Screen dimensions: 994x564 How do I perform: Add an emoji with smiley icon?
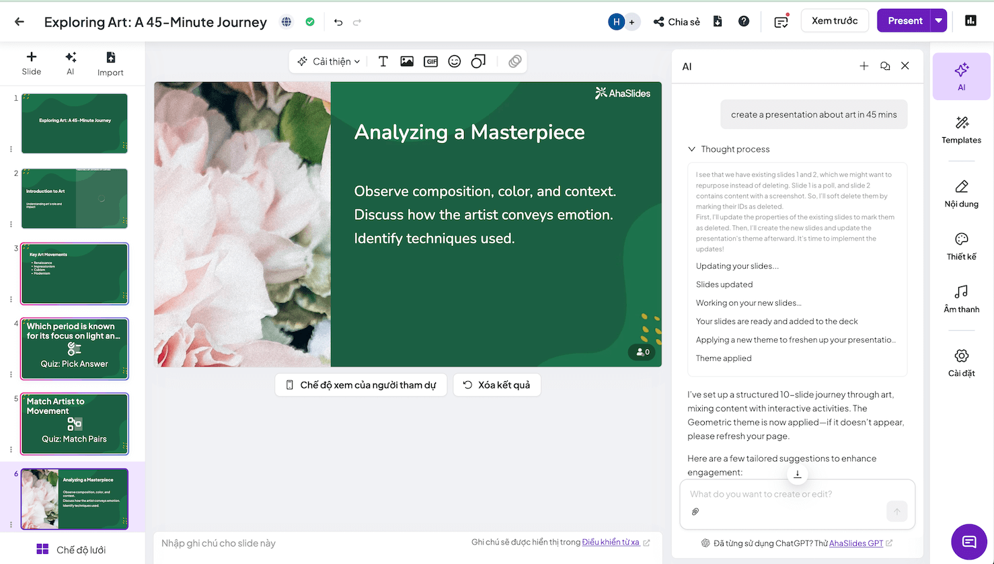tap(455, 61)
